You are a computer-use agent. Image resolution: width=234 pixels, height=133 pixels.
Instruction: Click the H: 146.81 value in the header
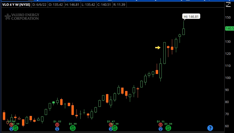(x=72, y=5)
